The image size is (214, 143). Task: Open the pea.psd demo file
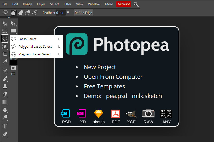pyautogui.click(x=117, y=96)
